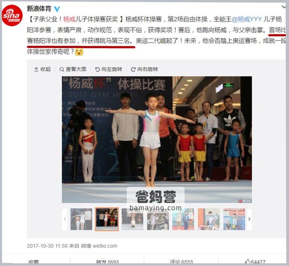289x266 pixels.
Task: Like the post with thumbs-up 64477
Action: 255,261
